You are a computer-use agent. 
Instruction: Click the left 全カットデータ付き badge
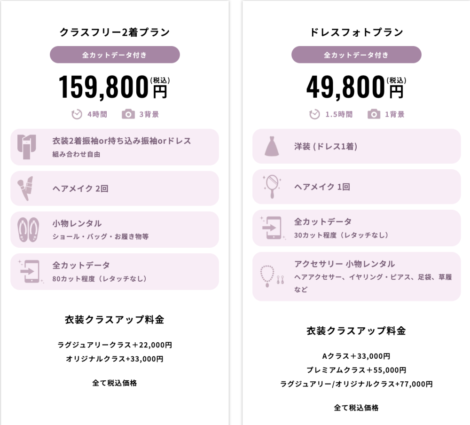click(x=115, y=55)
